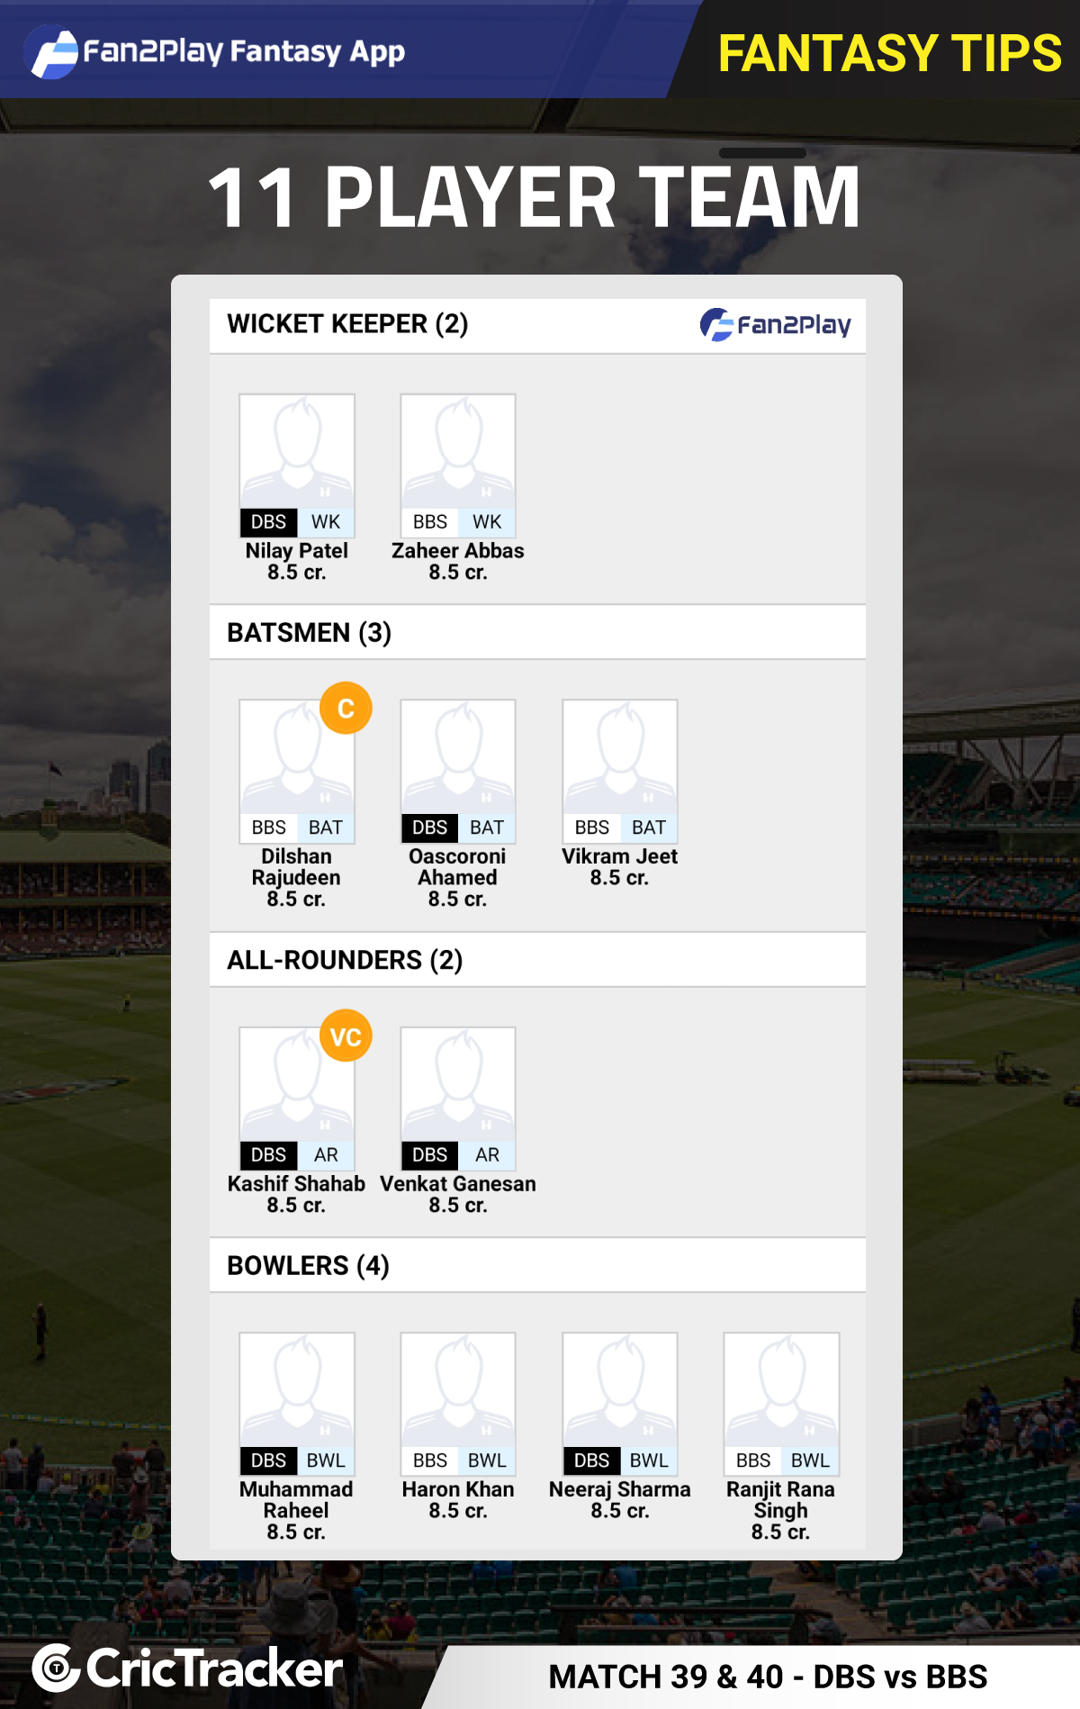Click the Fan2Play logo in Wicket Keeper header
The image size is (1080, 1709).
tap(776, 325)
